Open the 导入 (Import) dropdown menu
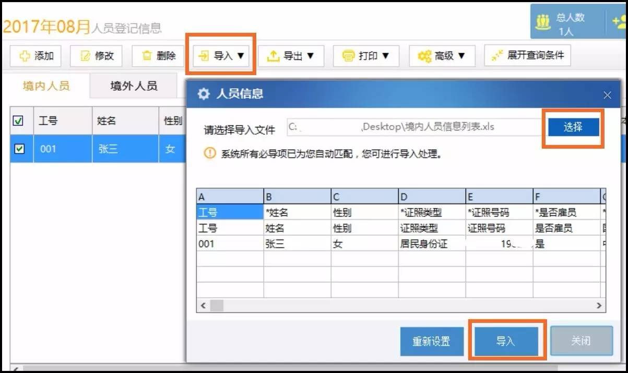The image size is (628, 373). (222, 56)
